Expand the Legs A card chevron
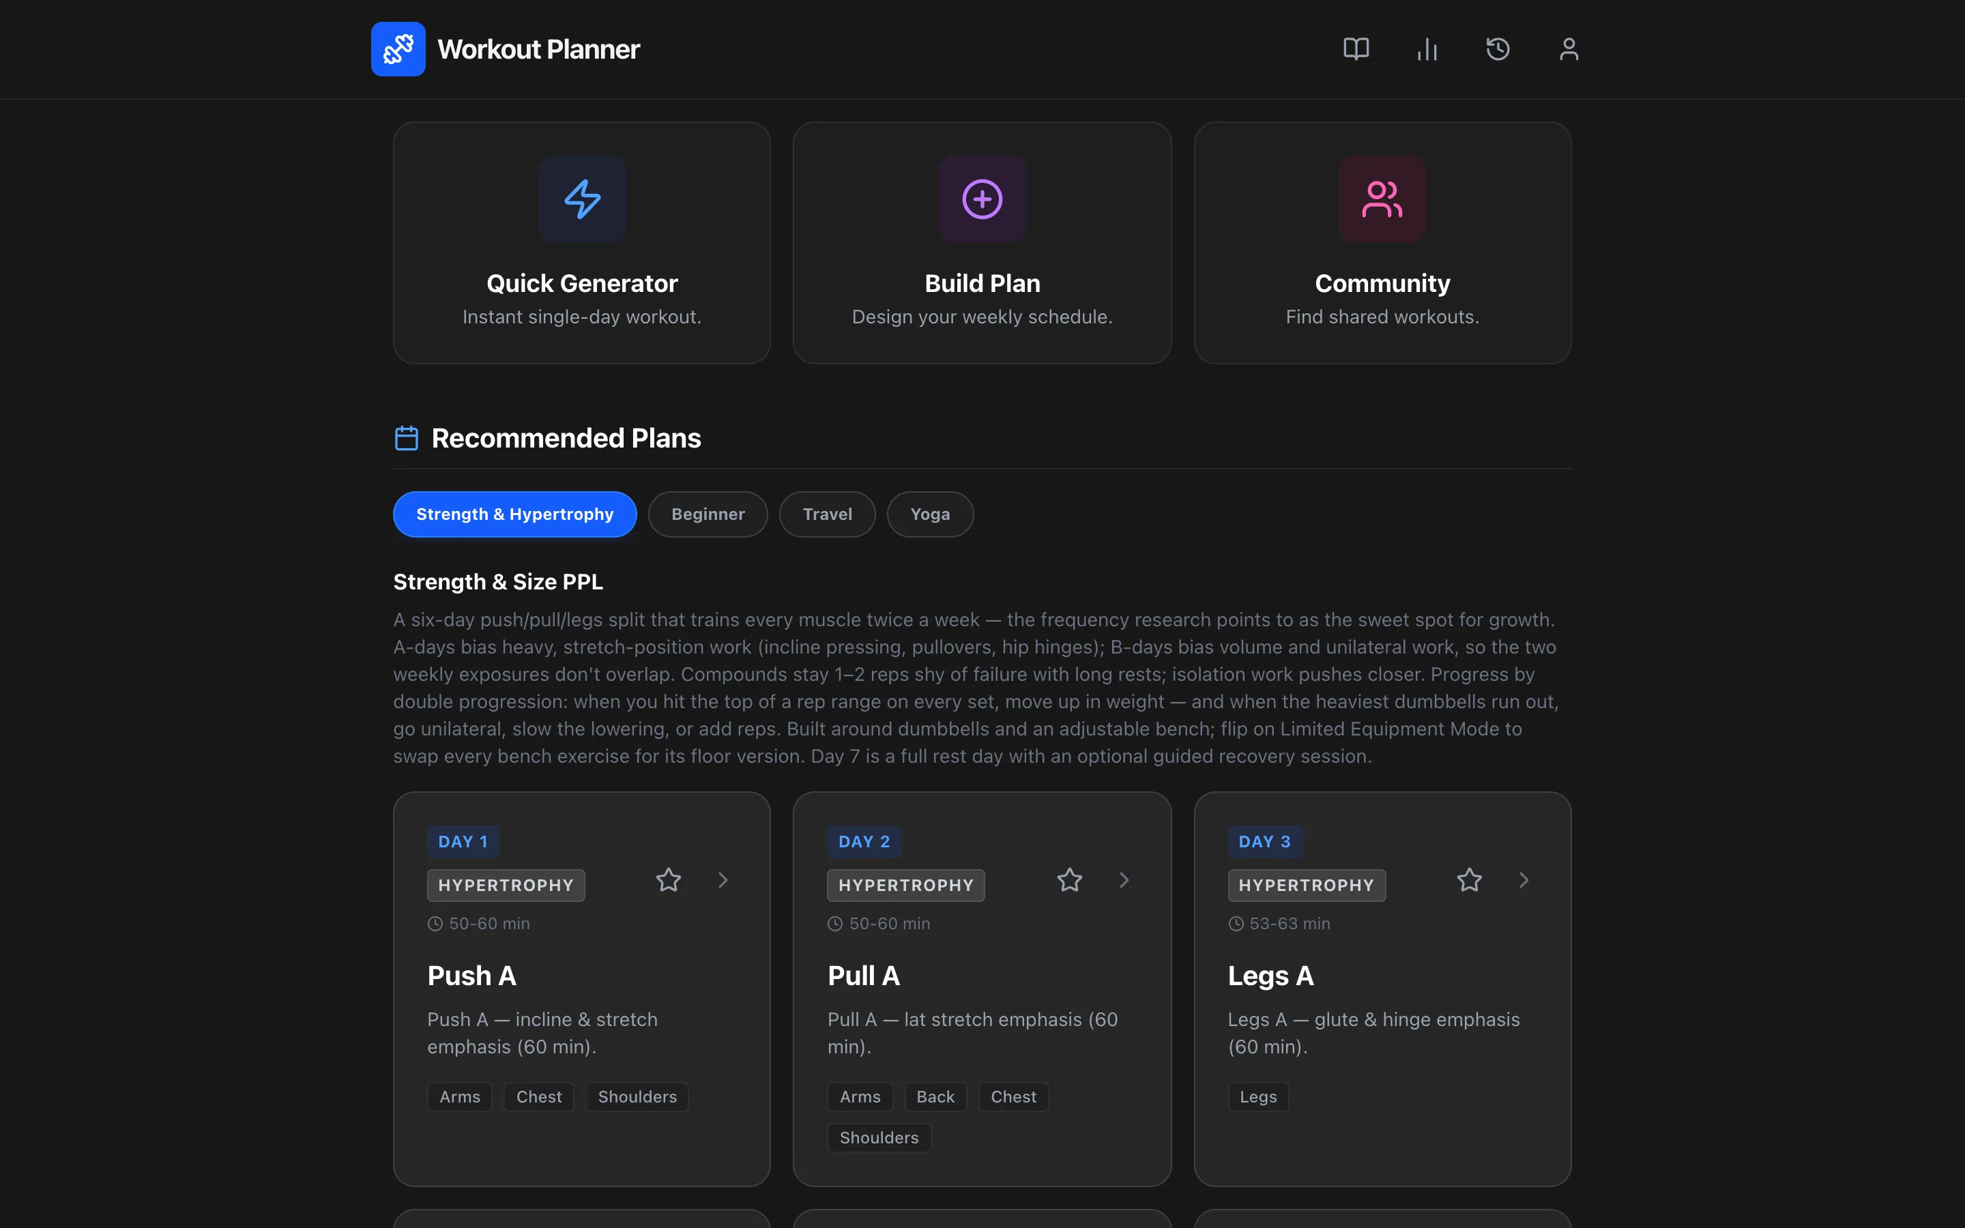Screen dimensions: 1965x1228 [1524, 880]
